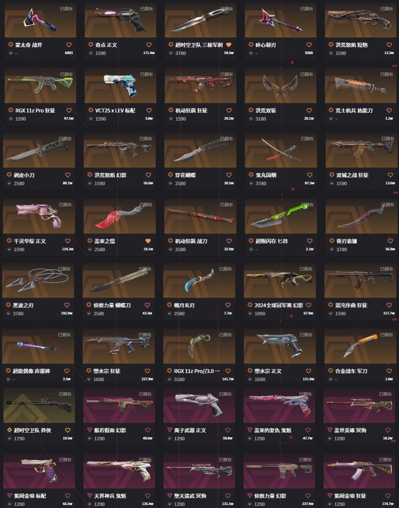Expand the 3780 price arrow for 鬼丸国纲
Screen dimensions: 399x508
pyautogui.click(x=251, y=184)
